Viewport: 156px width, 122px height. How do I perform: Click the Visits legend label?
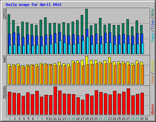click(x=153, y=66)
